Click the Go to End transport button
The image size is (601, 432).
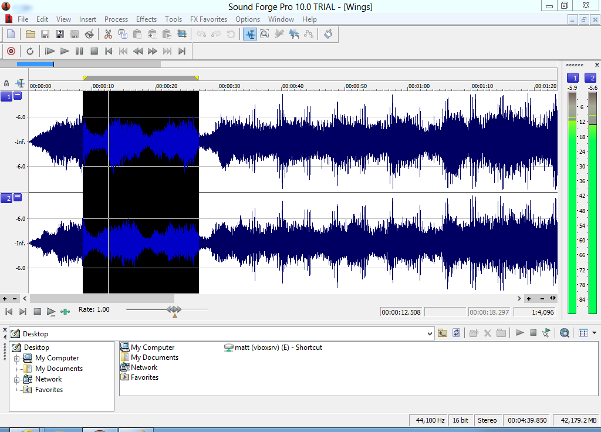pyautogui.click(x=182, y=51)
